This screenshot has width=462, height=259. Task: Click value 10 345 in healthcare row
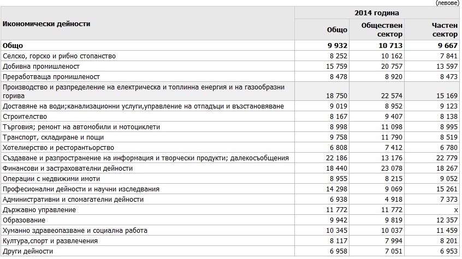tap(336, 231)
